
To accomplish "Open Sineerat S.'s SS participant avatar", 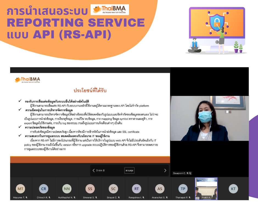I will (x=90, y=189).
